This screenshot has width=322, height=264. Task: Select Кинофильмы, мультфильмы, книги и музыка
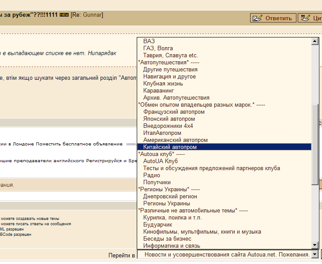coord(202,231)
